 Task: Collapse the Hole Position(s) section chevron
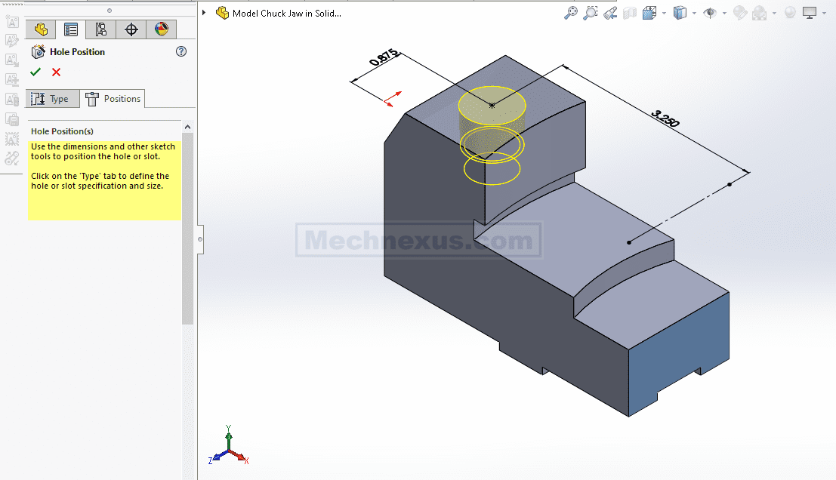point(188,127)
